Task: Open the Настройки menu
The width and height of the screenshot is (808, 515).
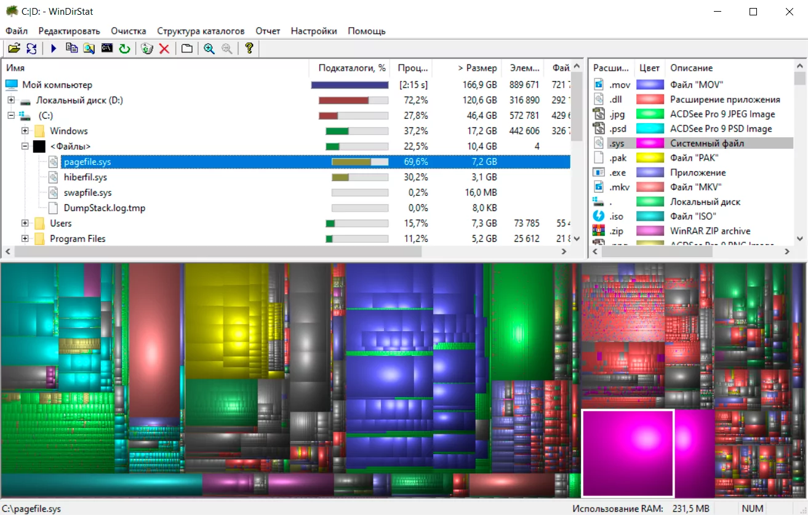Action: pos(314,31)
